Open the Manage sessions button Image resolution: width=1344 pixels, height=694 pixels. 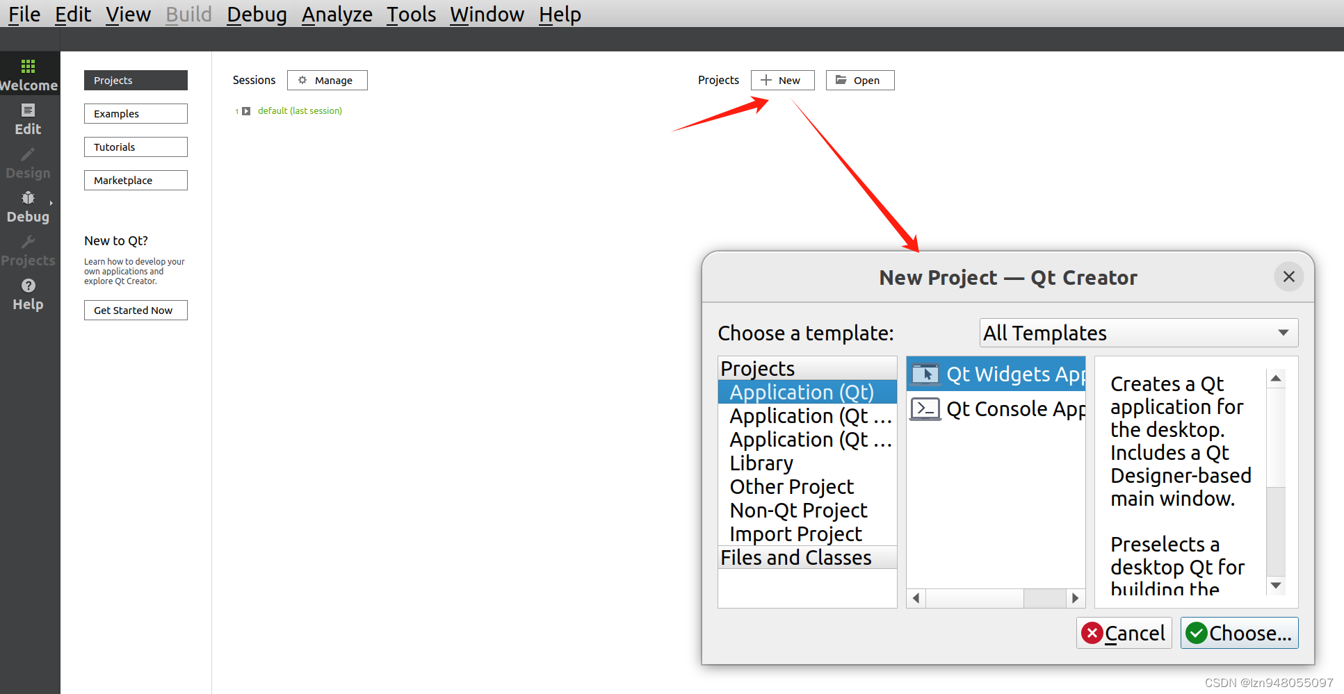pos(327,81)
